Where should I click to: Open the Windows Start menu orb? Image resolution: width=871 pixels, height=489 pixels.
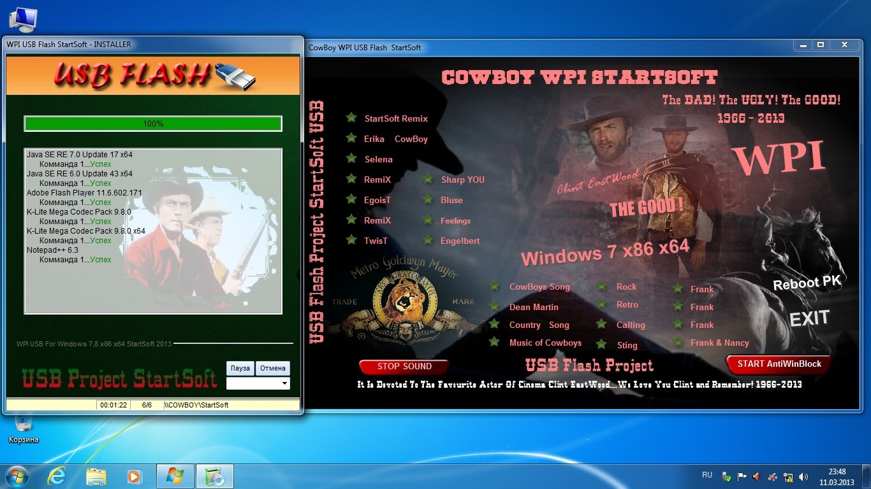(x=17, y=476)
